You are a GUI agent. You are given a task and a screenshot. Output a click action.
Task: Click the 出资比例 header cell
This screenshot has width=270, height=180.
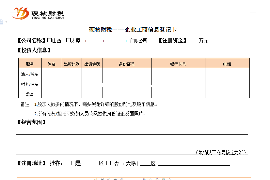(x=72, y=63)
